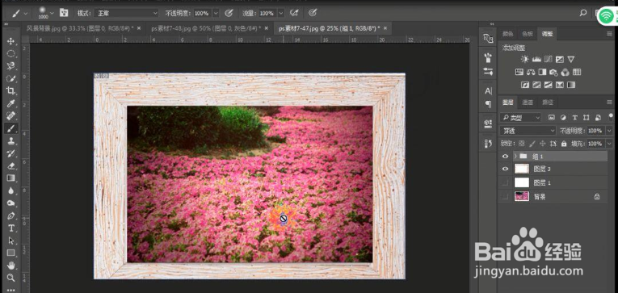
Task: Open the flow slider dropdown
Action: (280, 13)
